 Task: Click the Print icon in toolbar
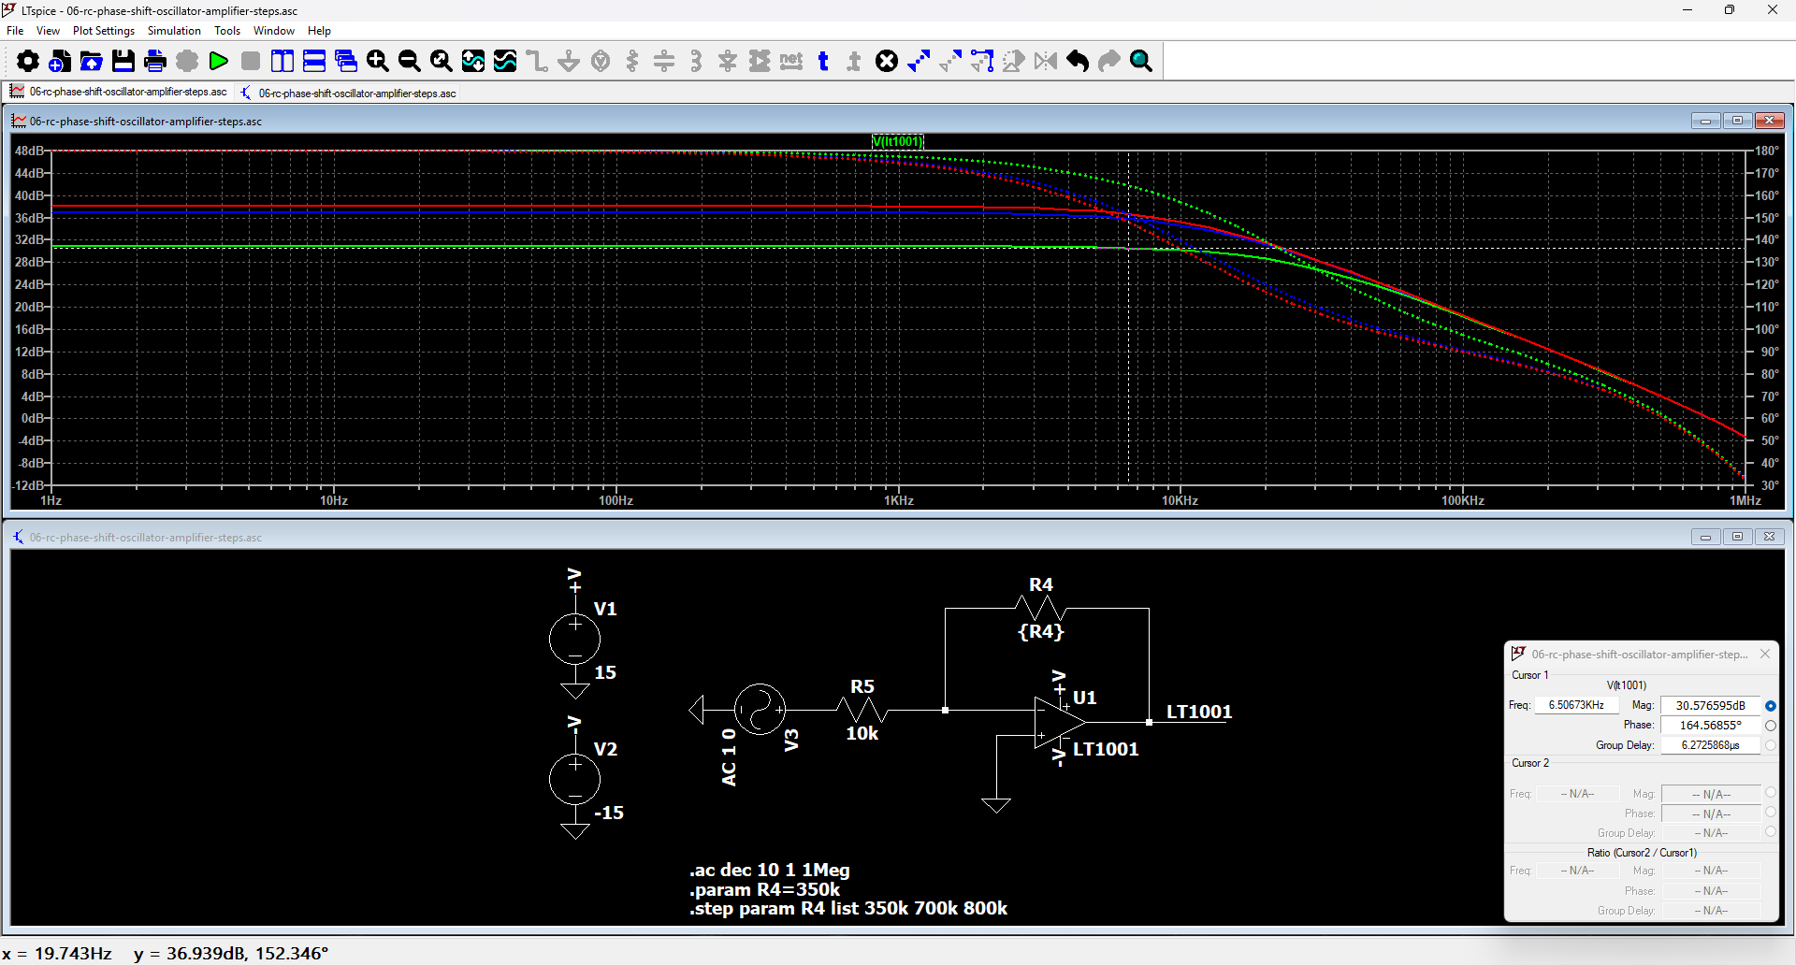pos(155,62)
